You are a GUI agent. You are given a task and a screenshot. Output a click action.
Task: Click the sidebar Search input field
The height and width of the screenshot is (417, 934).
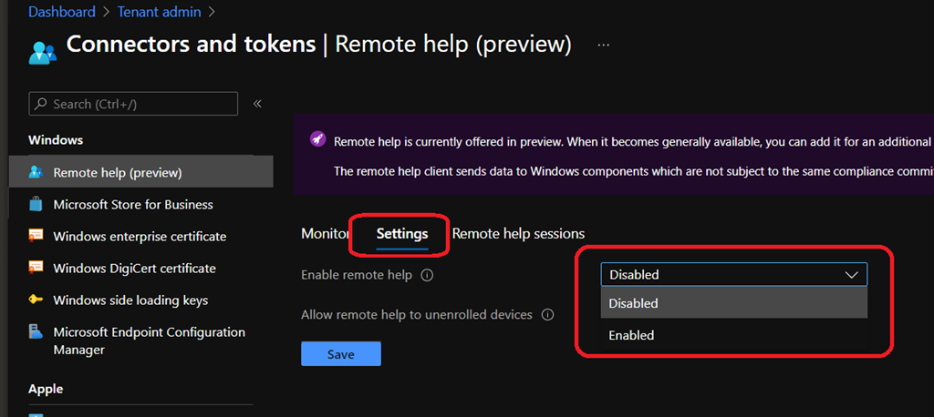coord(133,104)
